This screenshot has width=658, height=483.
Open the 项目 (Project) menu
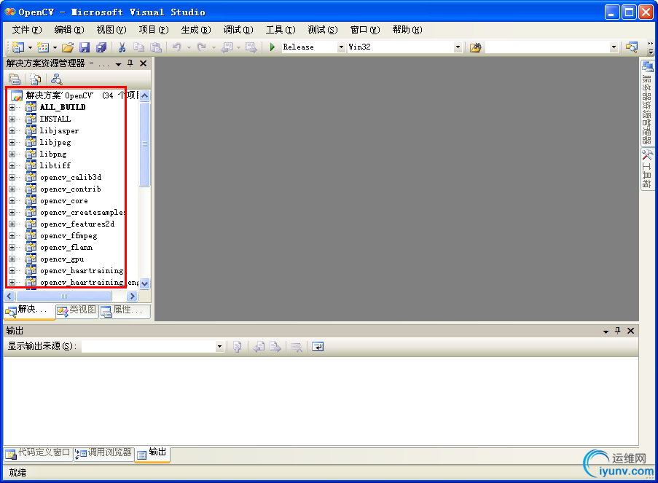pos(154,30)
